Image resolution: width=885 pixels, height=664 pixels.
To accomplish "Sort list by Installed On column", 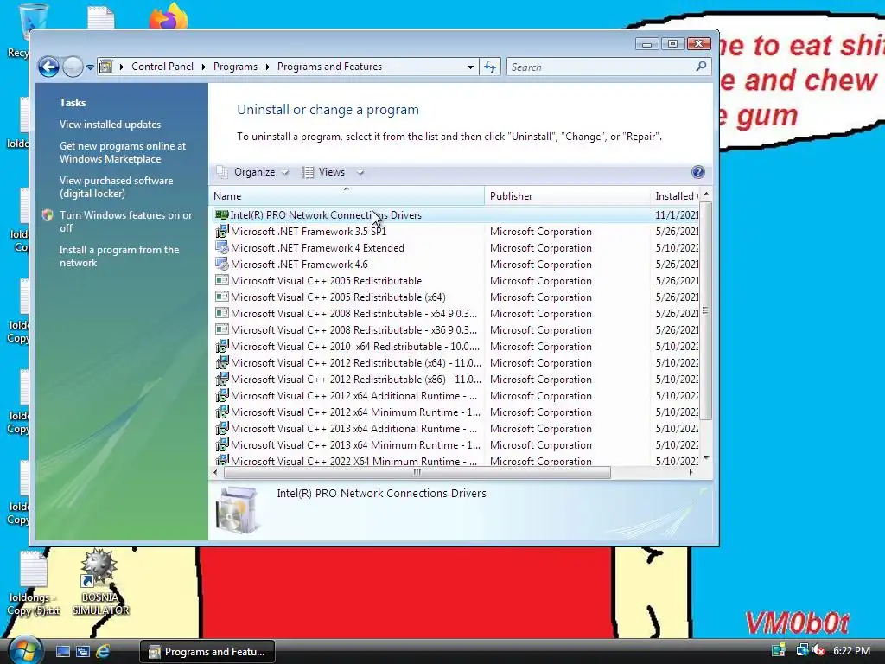I will tap(674, 196).
